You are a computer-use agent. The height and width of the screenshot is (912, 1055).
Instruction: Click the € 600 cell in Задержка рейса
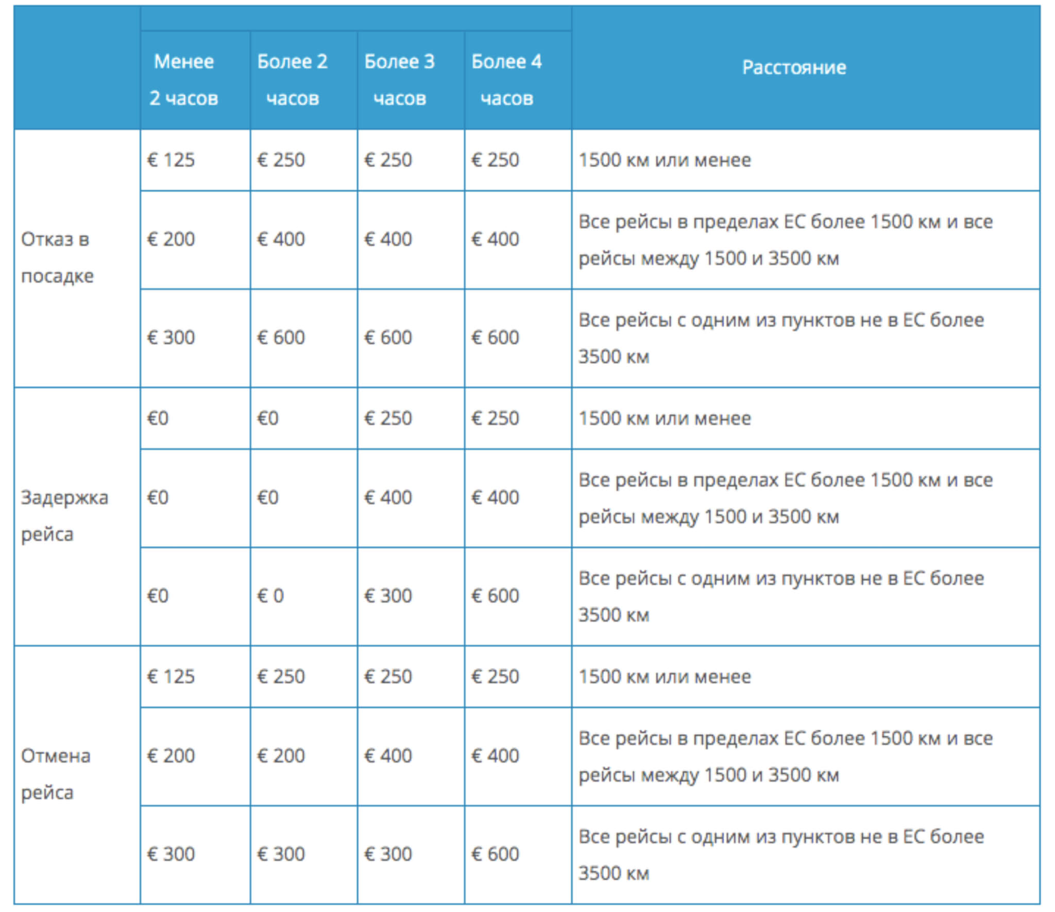495,596
